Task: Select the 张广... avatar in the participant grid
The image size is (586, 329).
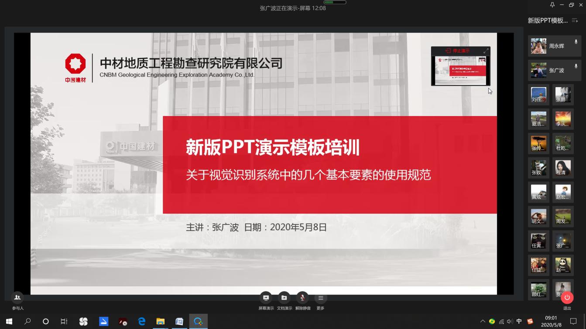Action: 563,241
